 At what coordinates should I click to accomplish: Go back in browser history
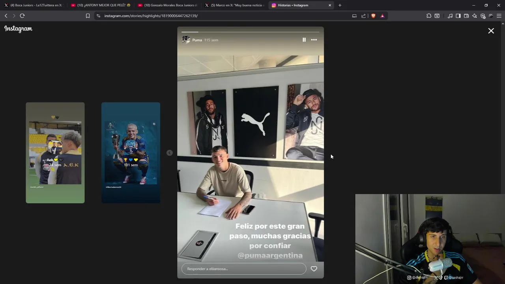(6, 16)
